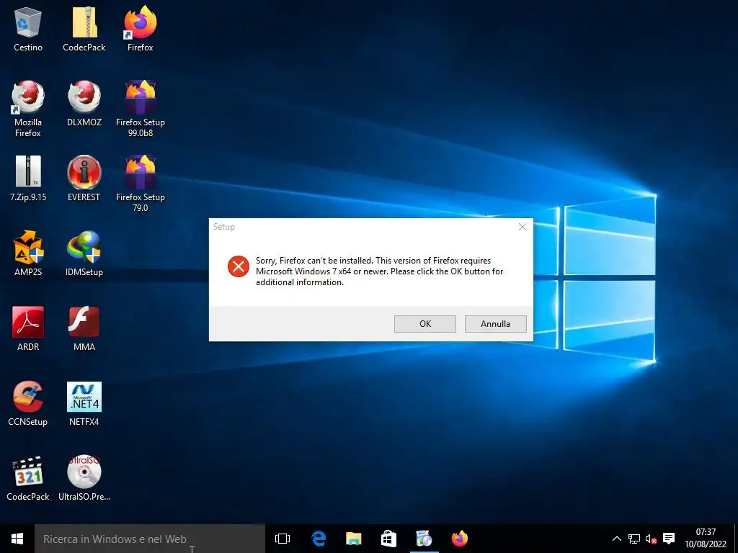Open Task View in the taskbar
Image resolution: width=738 pixels, height=553 pixels.
pyautogui.click(x=283, y=539)
